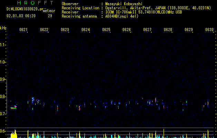The height and width of the screenshot is (138, 217).
Task: Select the ICOM IC-706mkII receiver details
Action: 144,12
